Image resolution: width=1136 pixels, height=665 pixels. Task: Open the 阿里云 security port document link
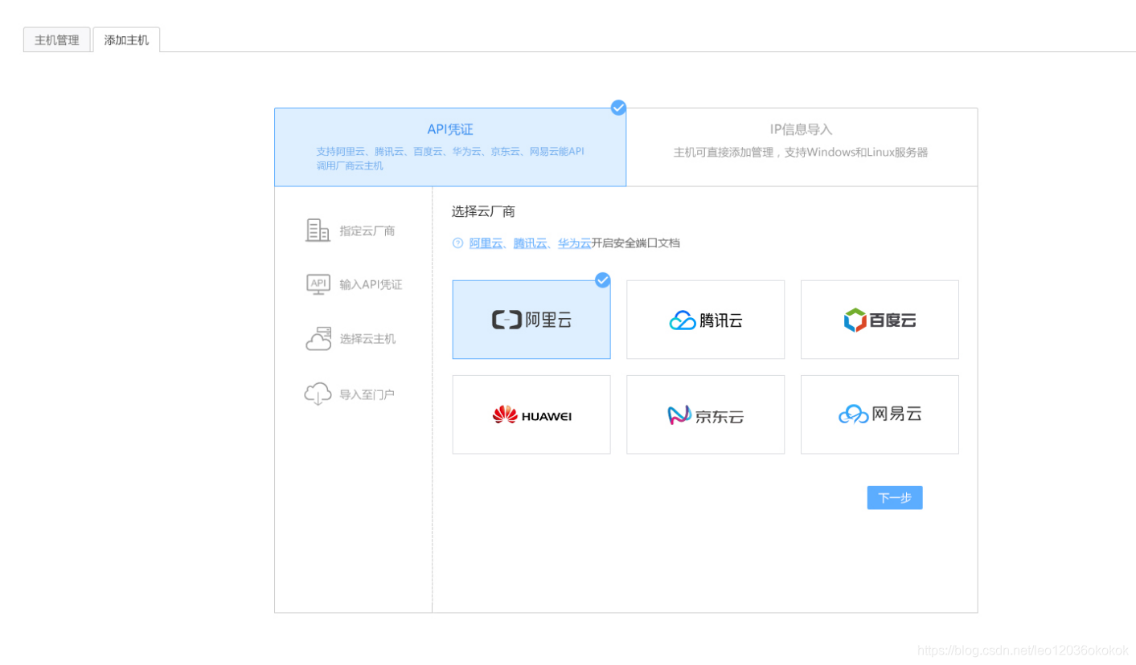[486, 243]
